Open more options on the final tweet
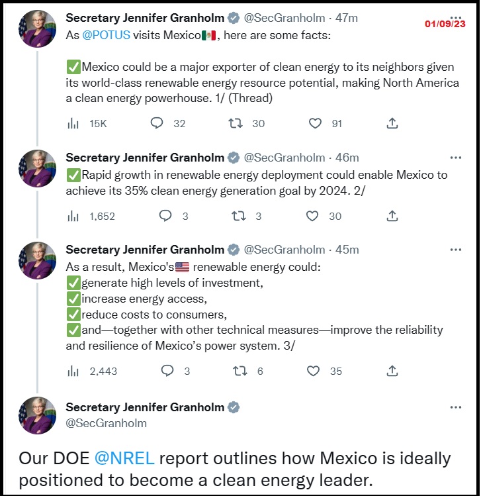The image size is (481, 496). pos(455,407)
